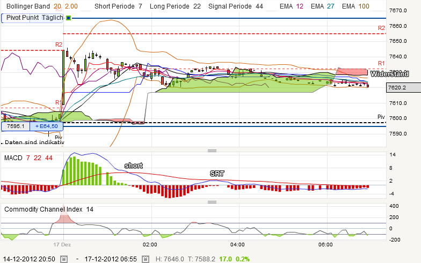The image size is (421, 263).
Task: Click the 7670.0 price axis label
Action: click(398, 11)
